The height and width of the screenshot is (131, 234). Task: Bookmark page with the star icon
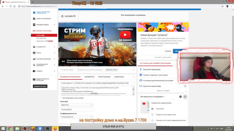[223, 6]
